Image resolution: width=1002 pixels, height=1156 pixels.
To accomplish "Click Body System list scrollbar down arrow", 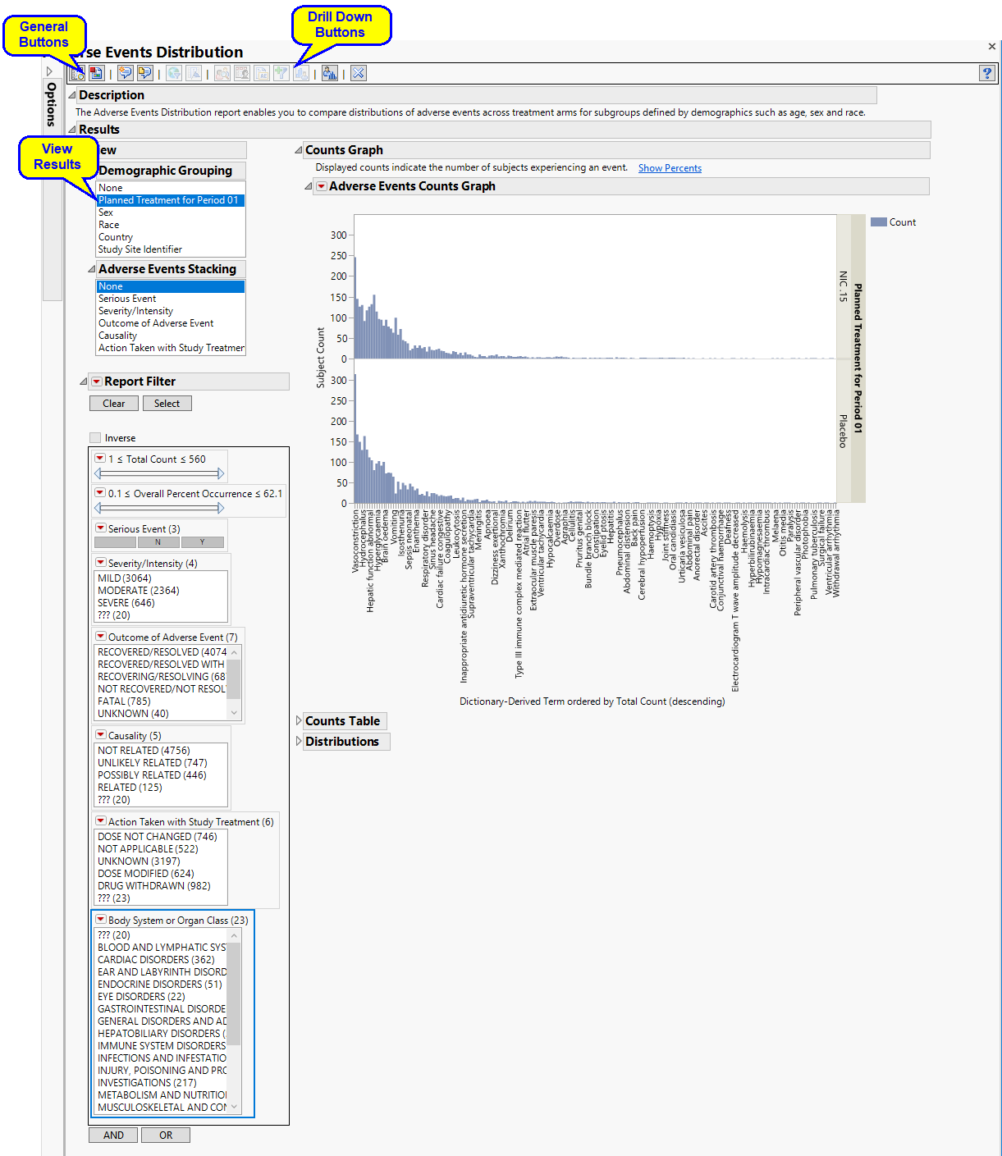I will 234,1107.
